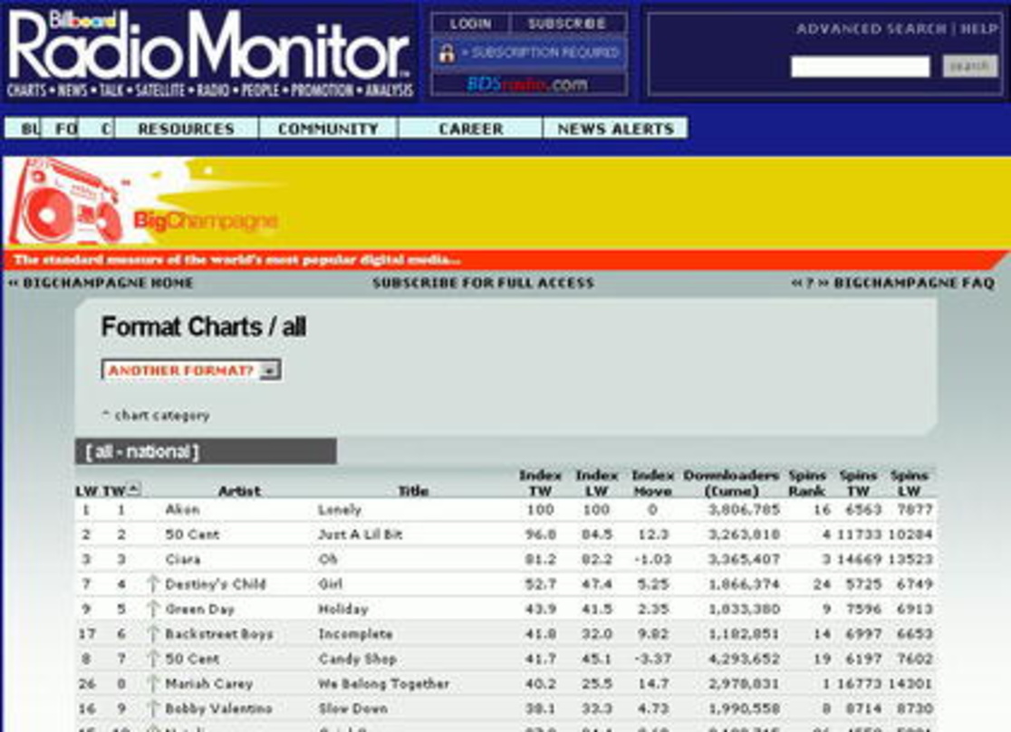Click the up arrow beside Green Day
Screen dimensions: 1011x732
(153, 609)
